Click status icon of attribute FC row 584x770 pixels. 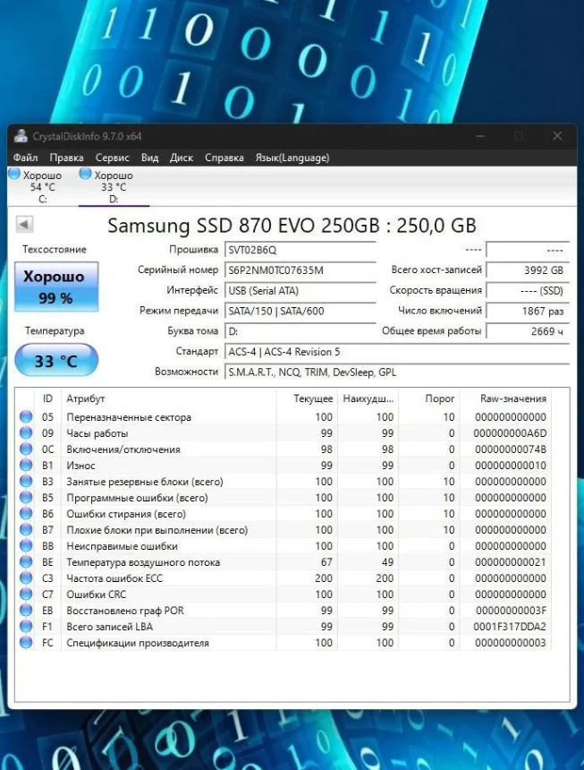[26, 642]
